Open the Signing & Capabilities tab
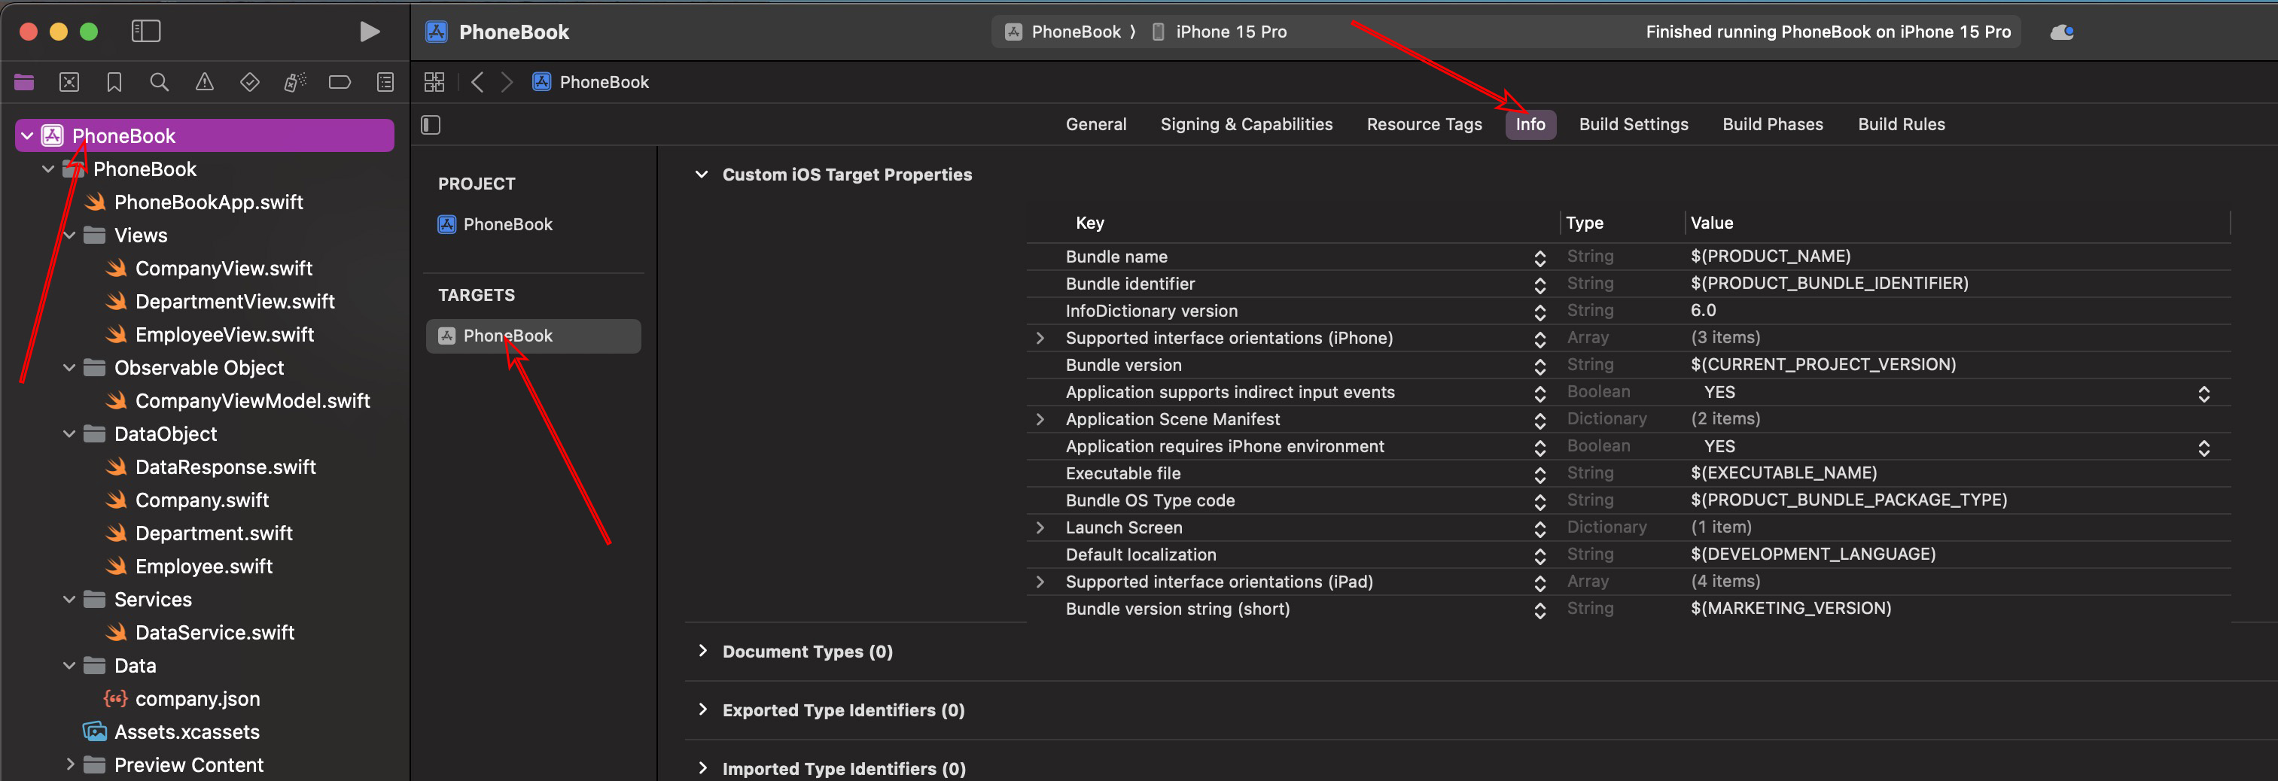The height and width of the screenshot is (781, 2278). click(1246, 123)
